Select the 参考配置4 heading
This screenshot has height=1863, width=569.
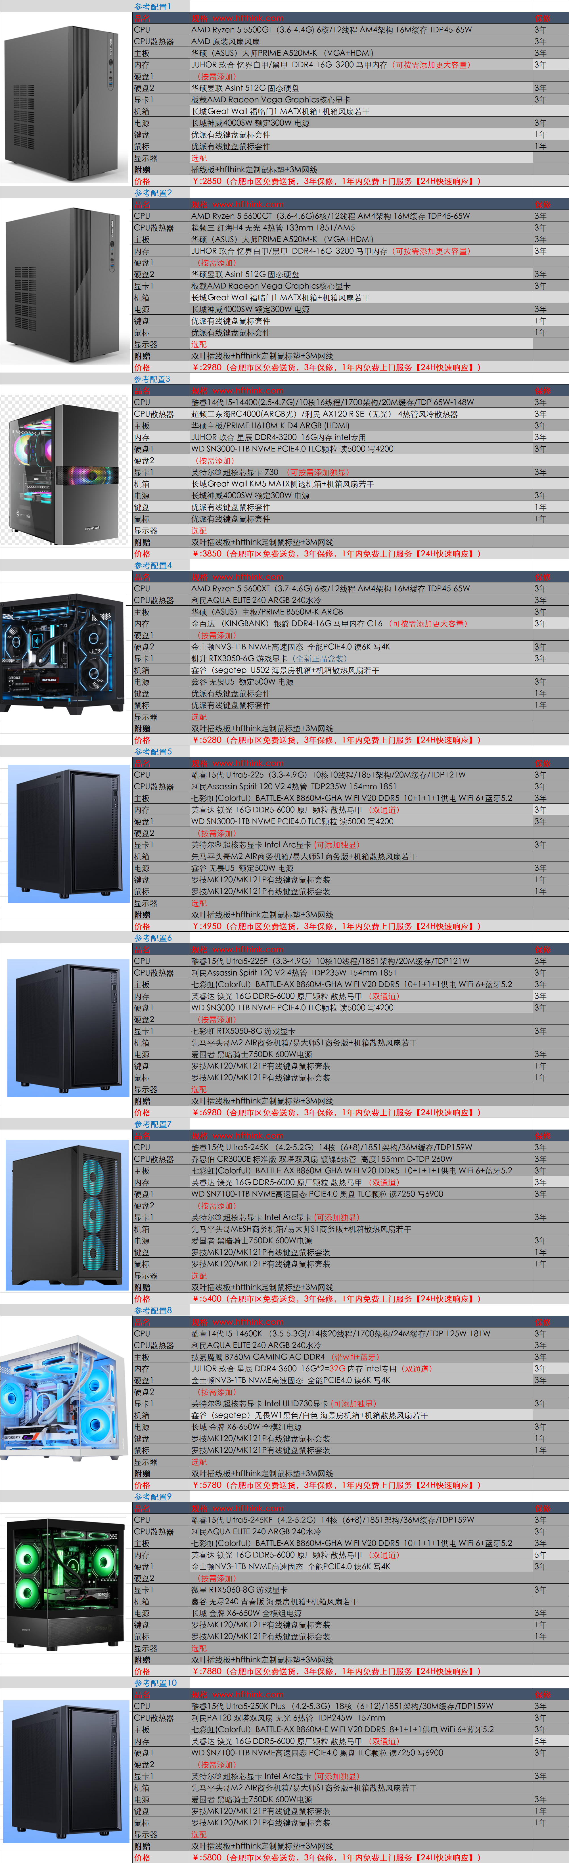pos(152,566)
